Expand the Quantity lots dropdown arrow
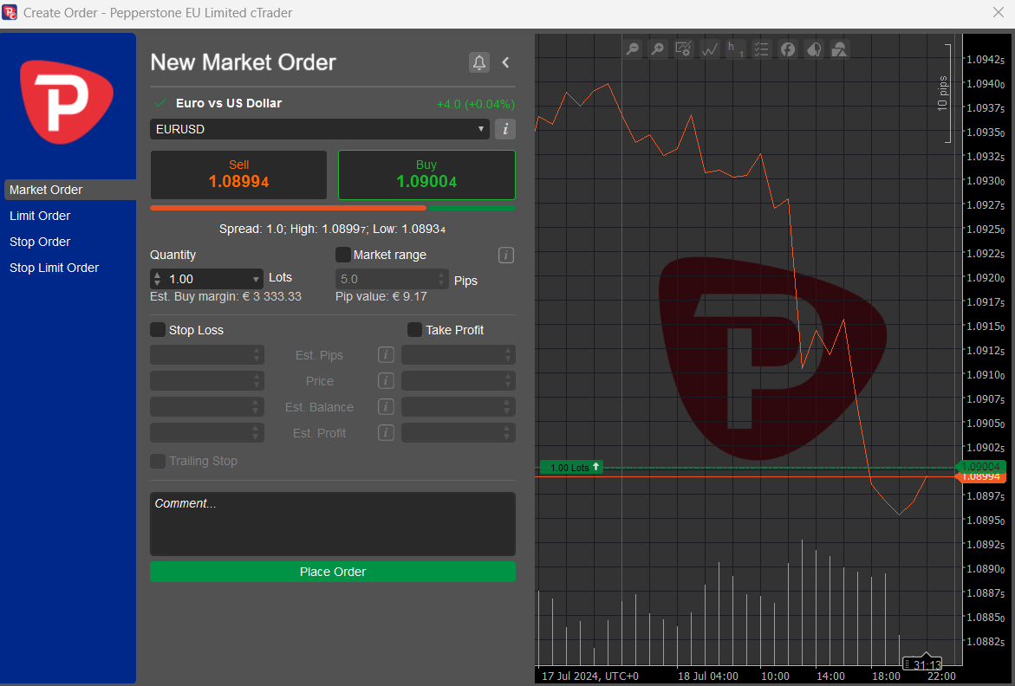Screen dimensions: 1015x686 coord(256,279)
